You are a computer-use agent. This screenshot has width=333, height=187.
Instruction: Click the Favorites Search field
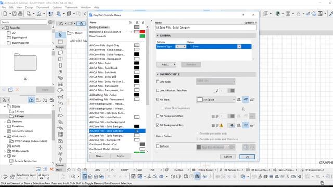pos(24,22)
